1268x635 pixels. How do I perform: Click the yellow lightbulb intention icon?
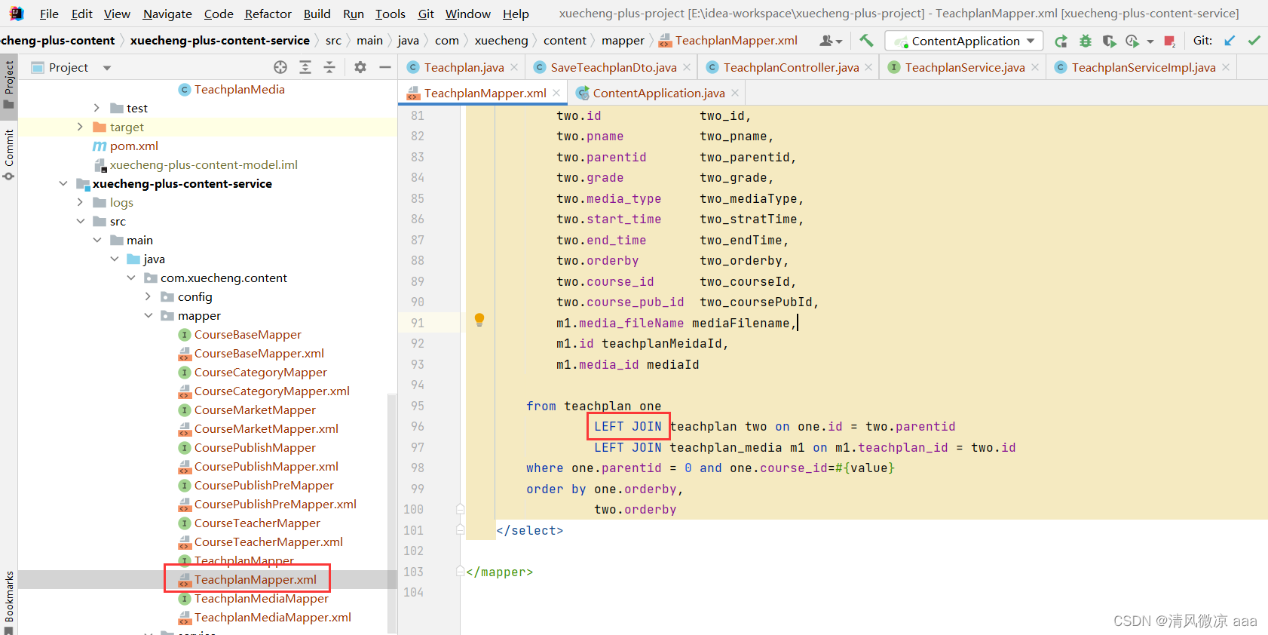pos(479,320)
